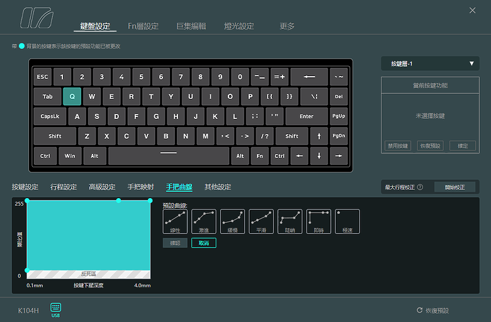This screenshot has width=491, height=322.
Task: Select the ESC key on virtual keyboard
Action: (x=42, y=77)
